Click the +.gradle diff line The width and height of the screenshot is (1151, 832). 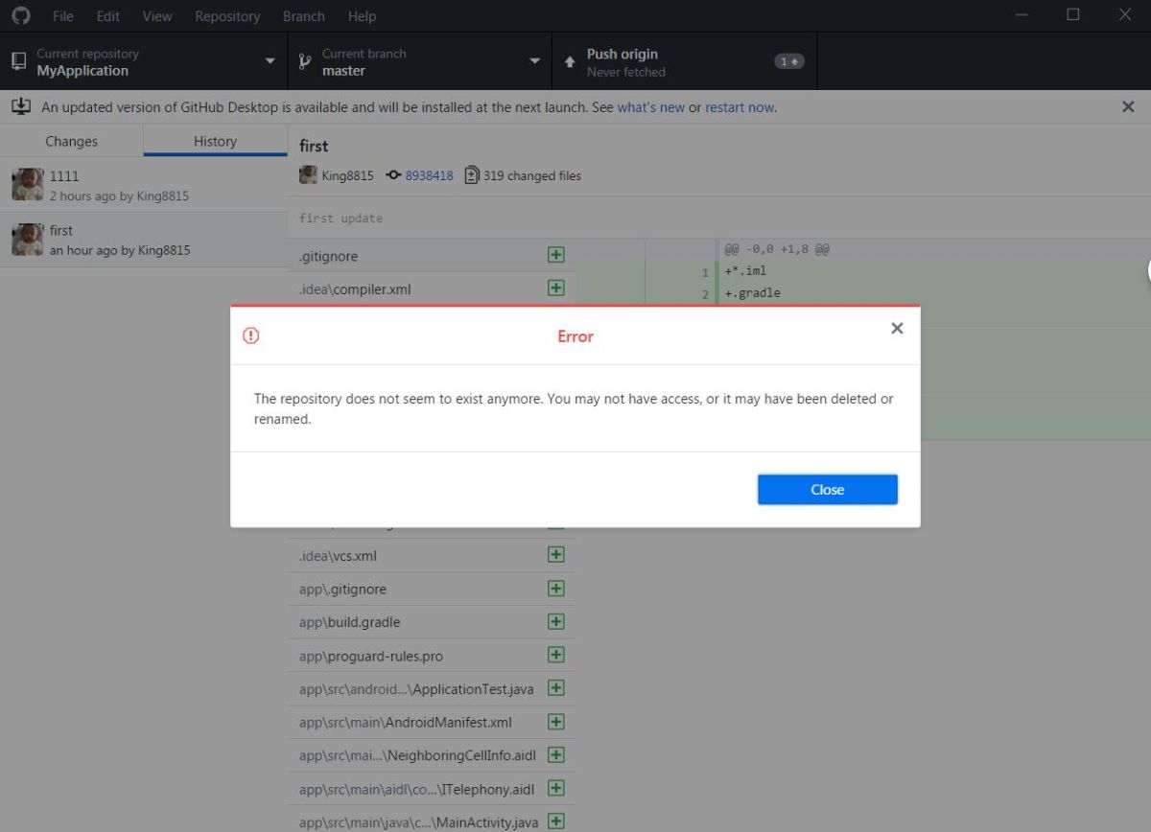pyautogui.click(x=753, y=293)
